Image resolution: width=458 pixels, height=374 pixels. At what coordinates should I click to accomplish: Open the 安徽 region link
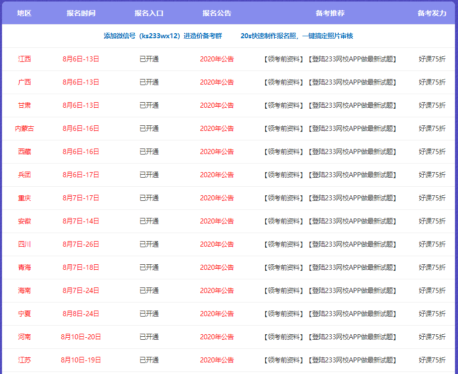(24, 221)
